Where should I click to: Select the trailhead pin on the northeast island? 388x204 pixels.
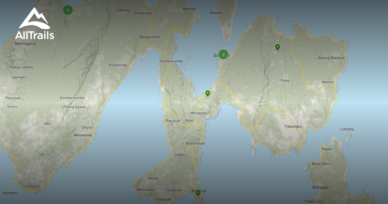pos(277,47)
